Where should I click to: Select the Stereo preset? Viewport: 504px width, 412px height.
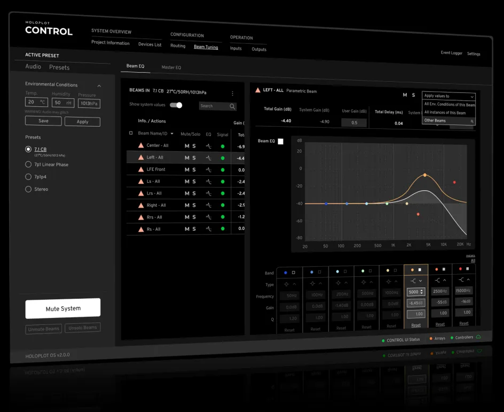click(x=28, y=189)
